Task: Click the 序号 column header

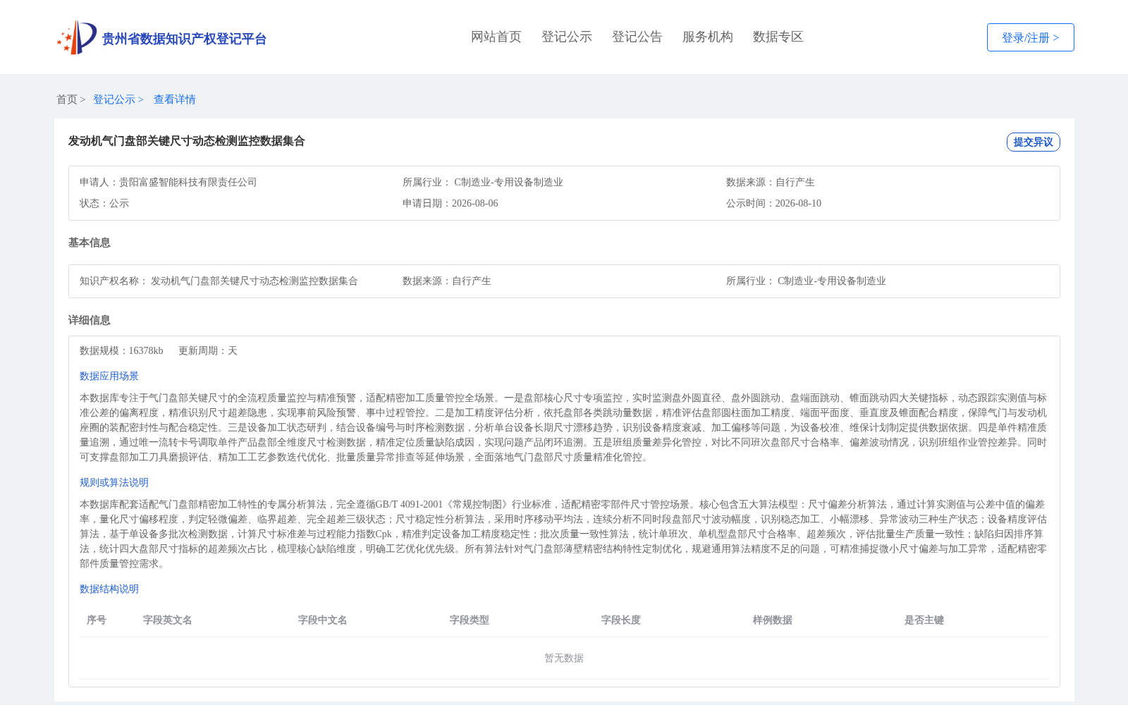Action: click(x=97, y=620)
